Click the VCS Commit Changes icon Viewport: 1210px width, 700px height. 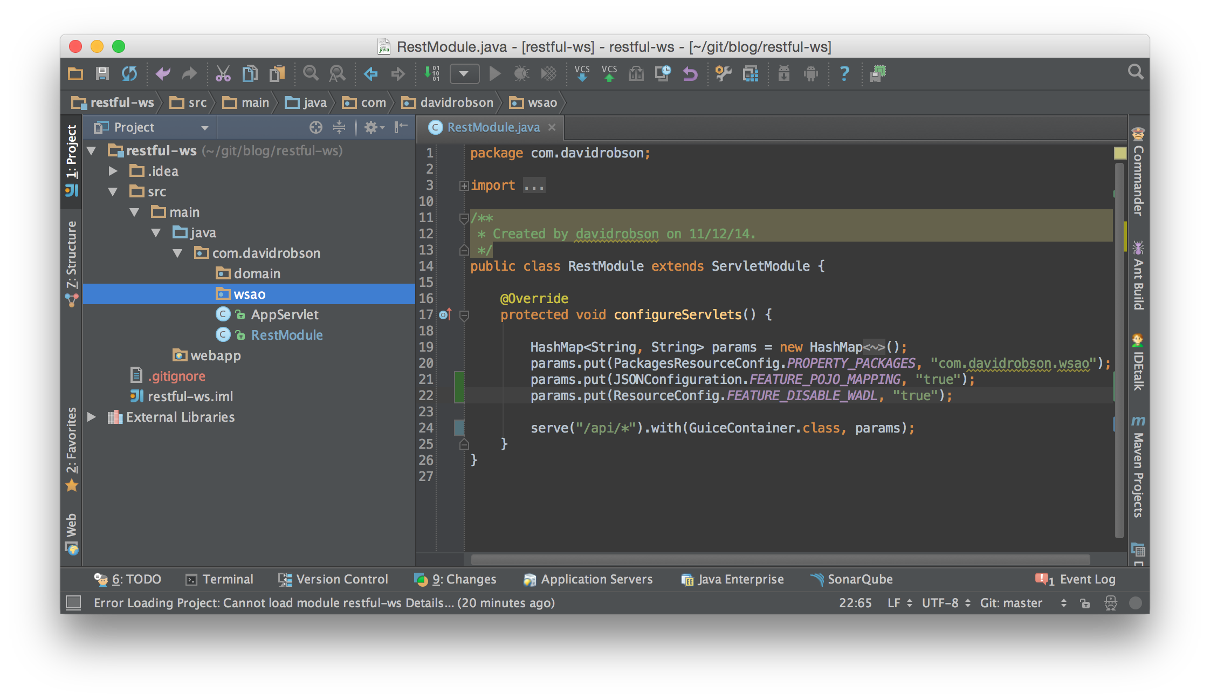[609, 73]
